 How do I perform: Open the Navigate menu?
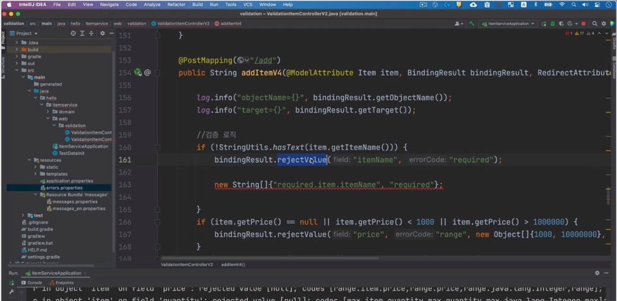(x=109, y=5)
